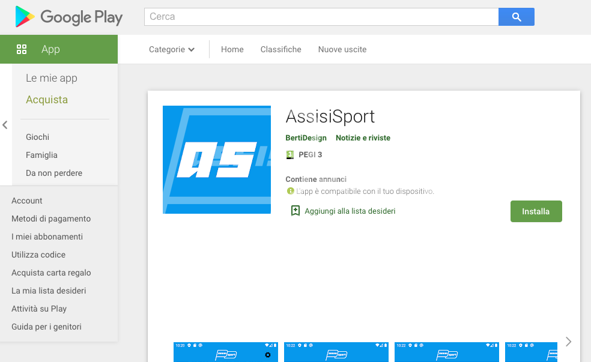
Task: Expand the Categorie dropdown
Action: [x=172, y=49]
